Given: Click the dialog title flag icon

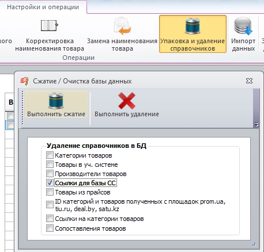Looking at the screenshot, I should tap(24, 81).
